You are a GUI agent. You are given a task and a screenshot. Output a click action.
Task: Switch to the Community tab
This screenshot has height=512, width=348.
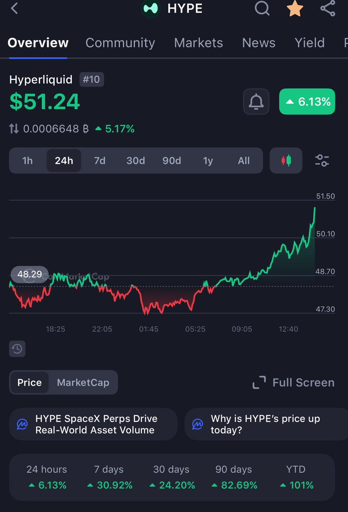(120, 43)
